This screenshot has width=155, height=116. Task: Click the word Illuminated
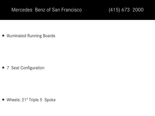click(16, 36)
